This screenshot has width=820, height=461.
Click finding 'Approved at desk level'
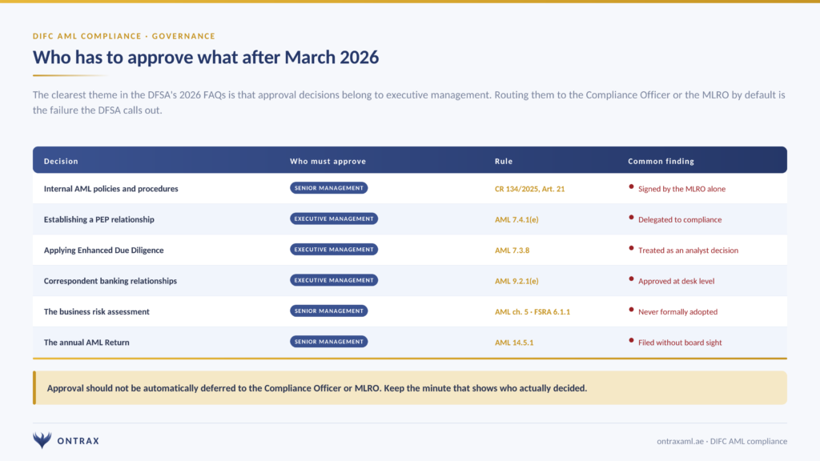pos(676,281)
